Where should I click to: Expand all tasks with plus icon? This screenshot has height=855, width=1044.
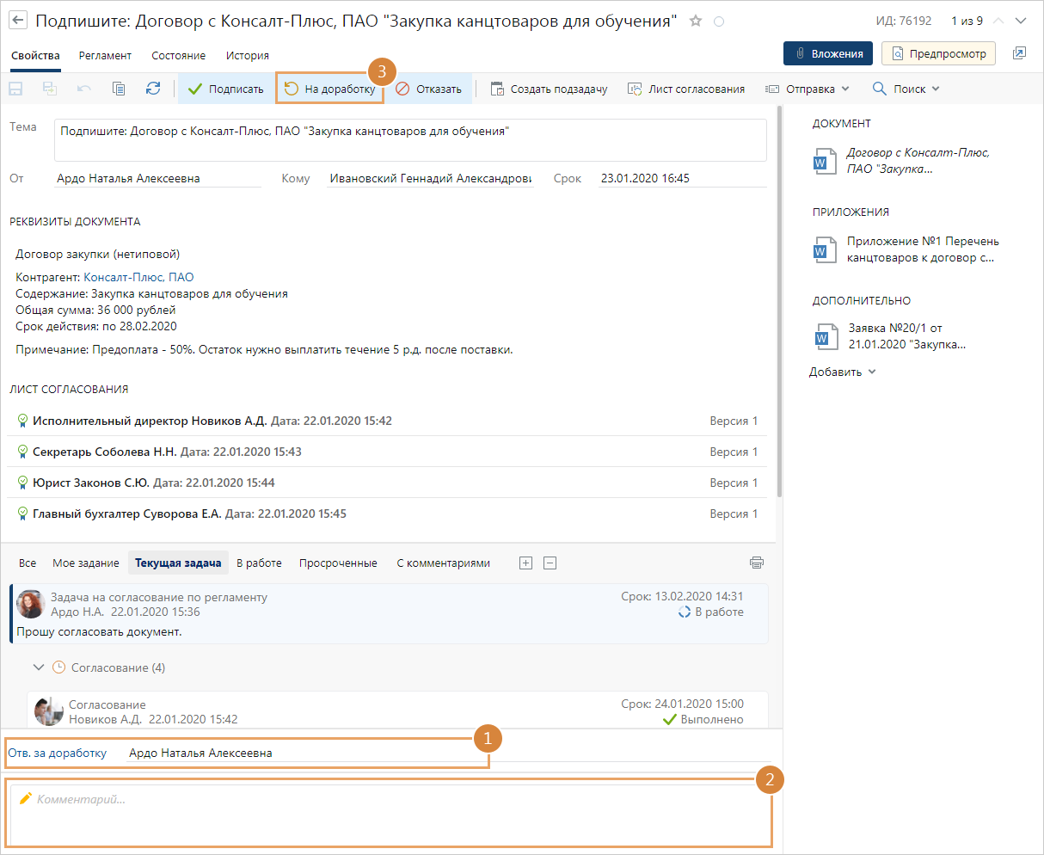[x=526, y=563]
